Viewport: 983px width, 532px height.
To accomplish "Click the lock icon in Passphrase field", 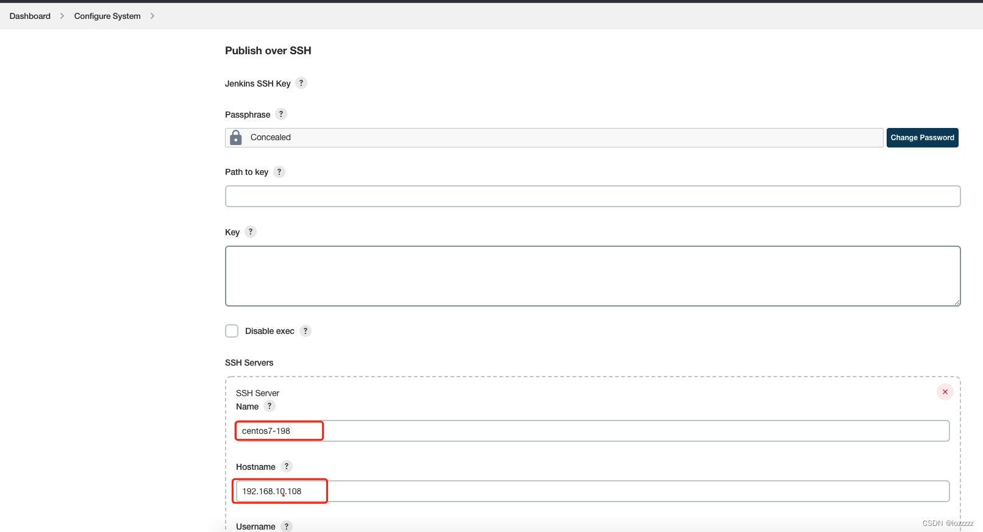I will [236, 138].
